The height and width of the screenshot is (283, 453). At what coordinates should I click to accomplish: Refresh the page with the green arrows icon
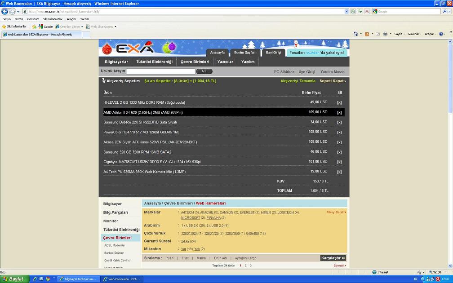[360, 11]
